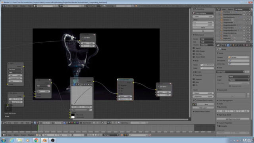
Task: Click the outliner editor type icon
Action: pyautogui.click(x=218, y=9)
